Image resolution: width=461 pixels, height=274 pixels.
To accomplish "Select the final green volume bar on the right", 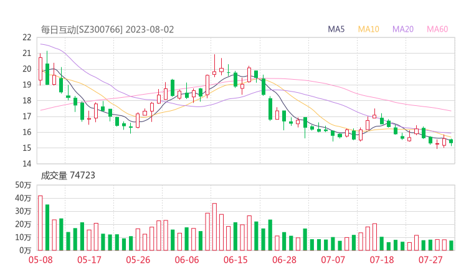I will 451,245.
